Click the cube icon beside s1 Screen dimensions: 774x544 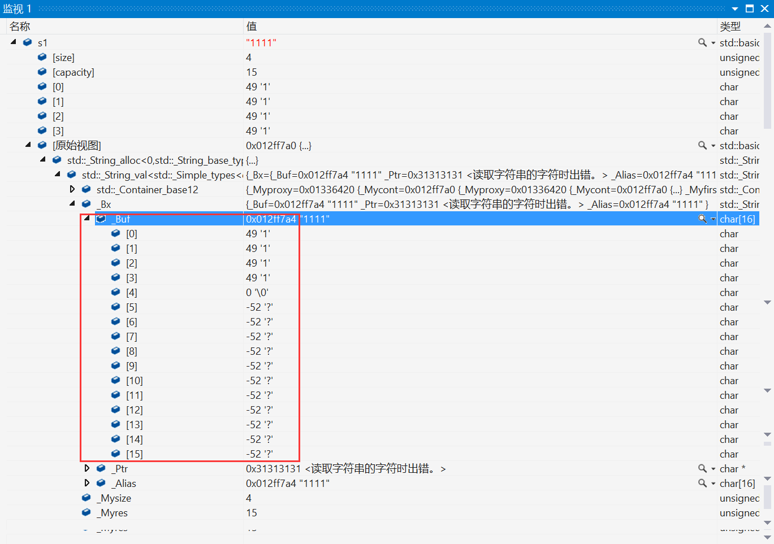point(27,42)
